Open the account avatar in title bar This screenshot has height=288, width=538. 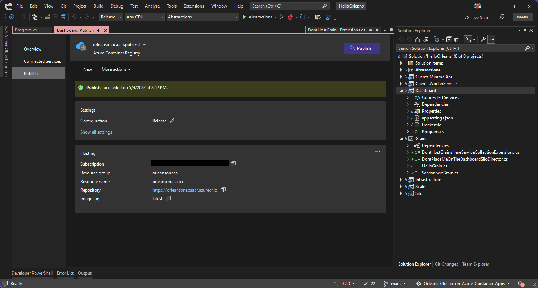[477, 6]
